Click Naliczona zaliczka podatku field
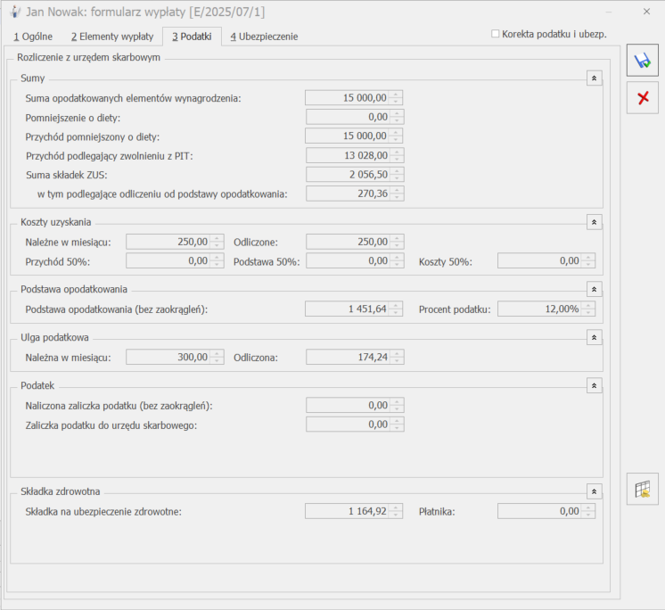665x610 pixels. click(355, 406)
